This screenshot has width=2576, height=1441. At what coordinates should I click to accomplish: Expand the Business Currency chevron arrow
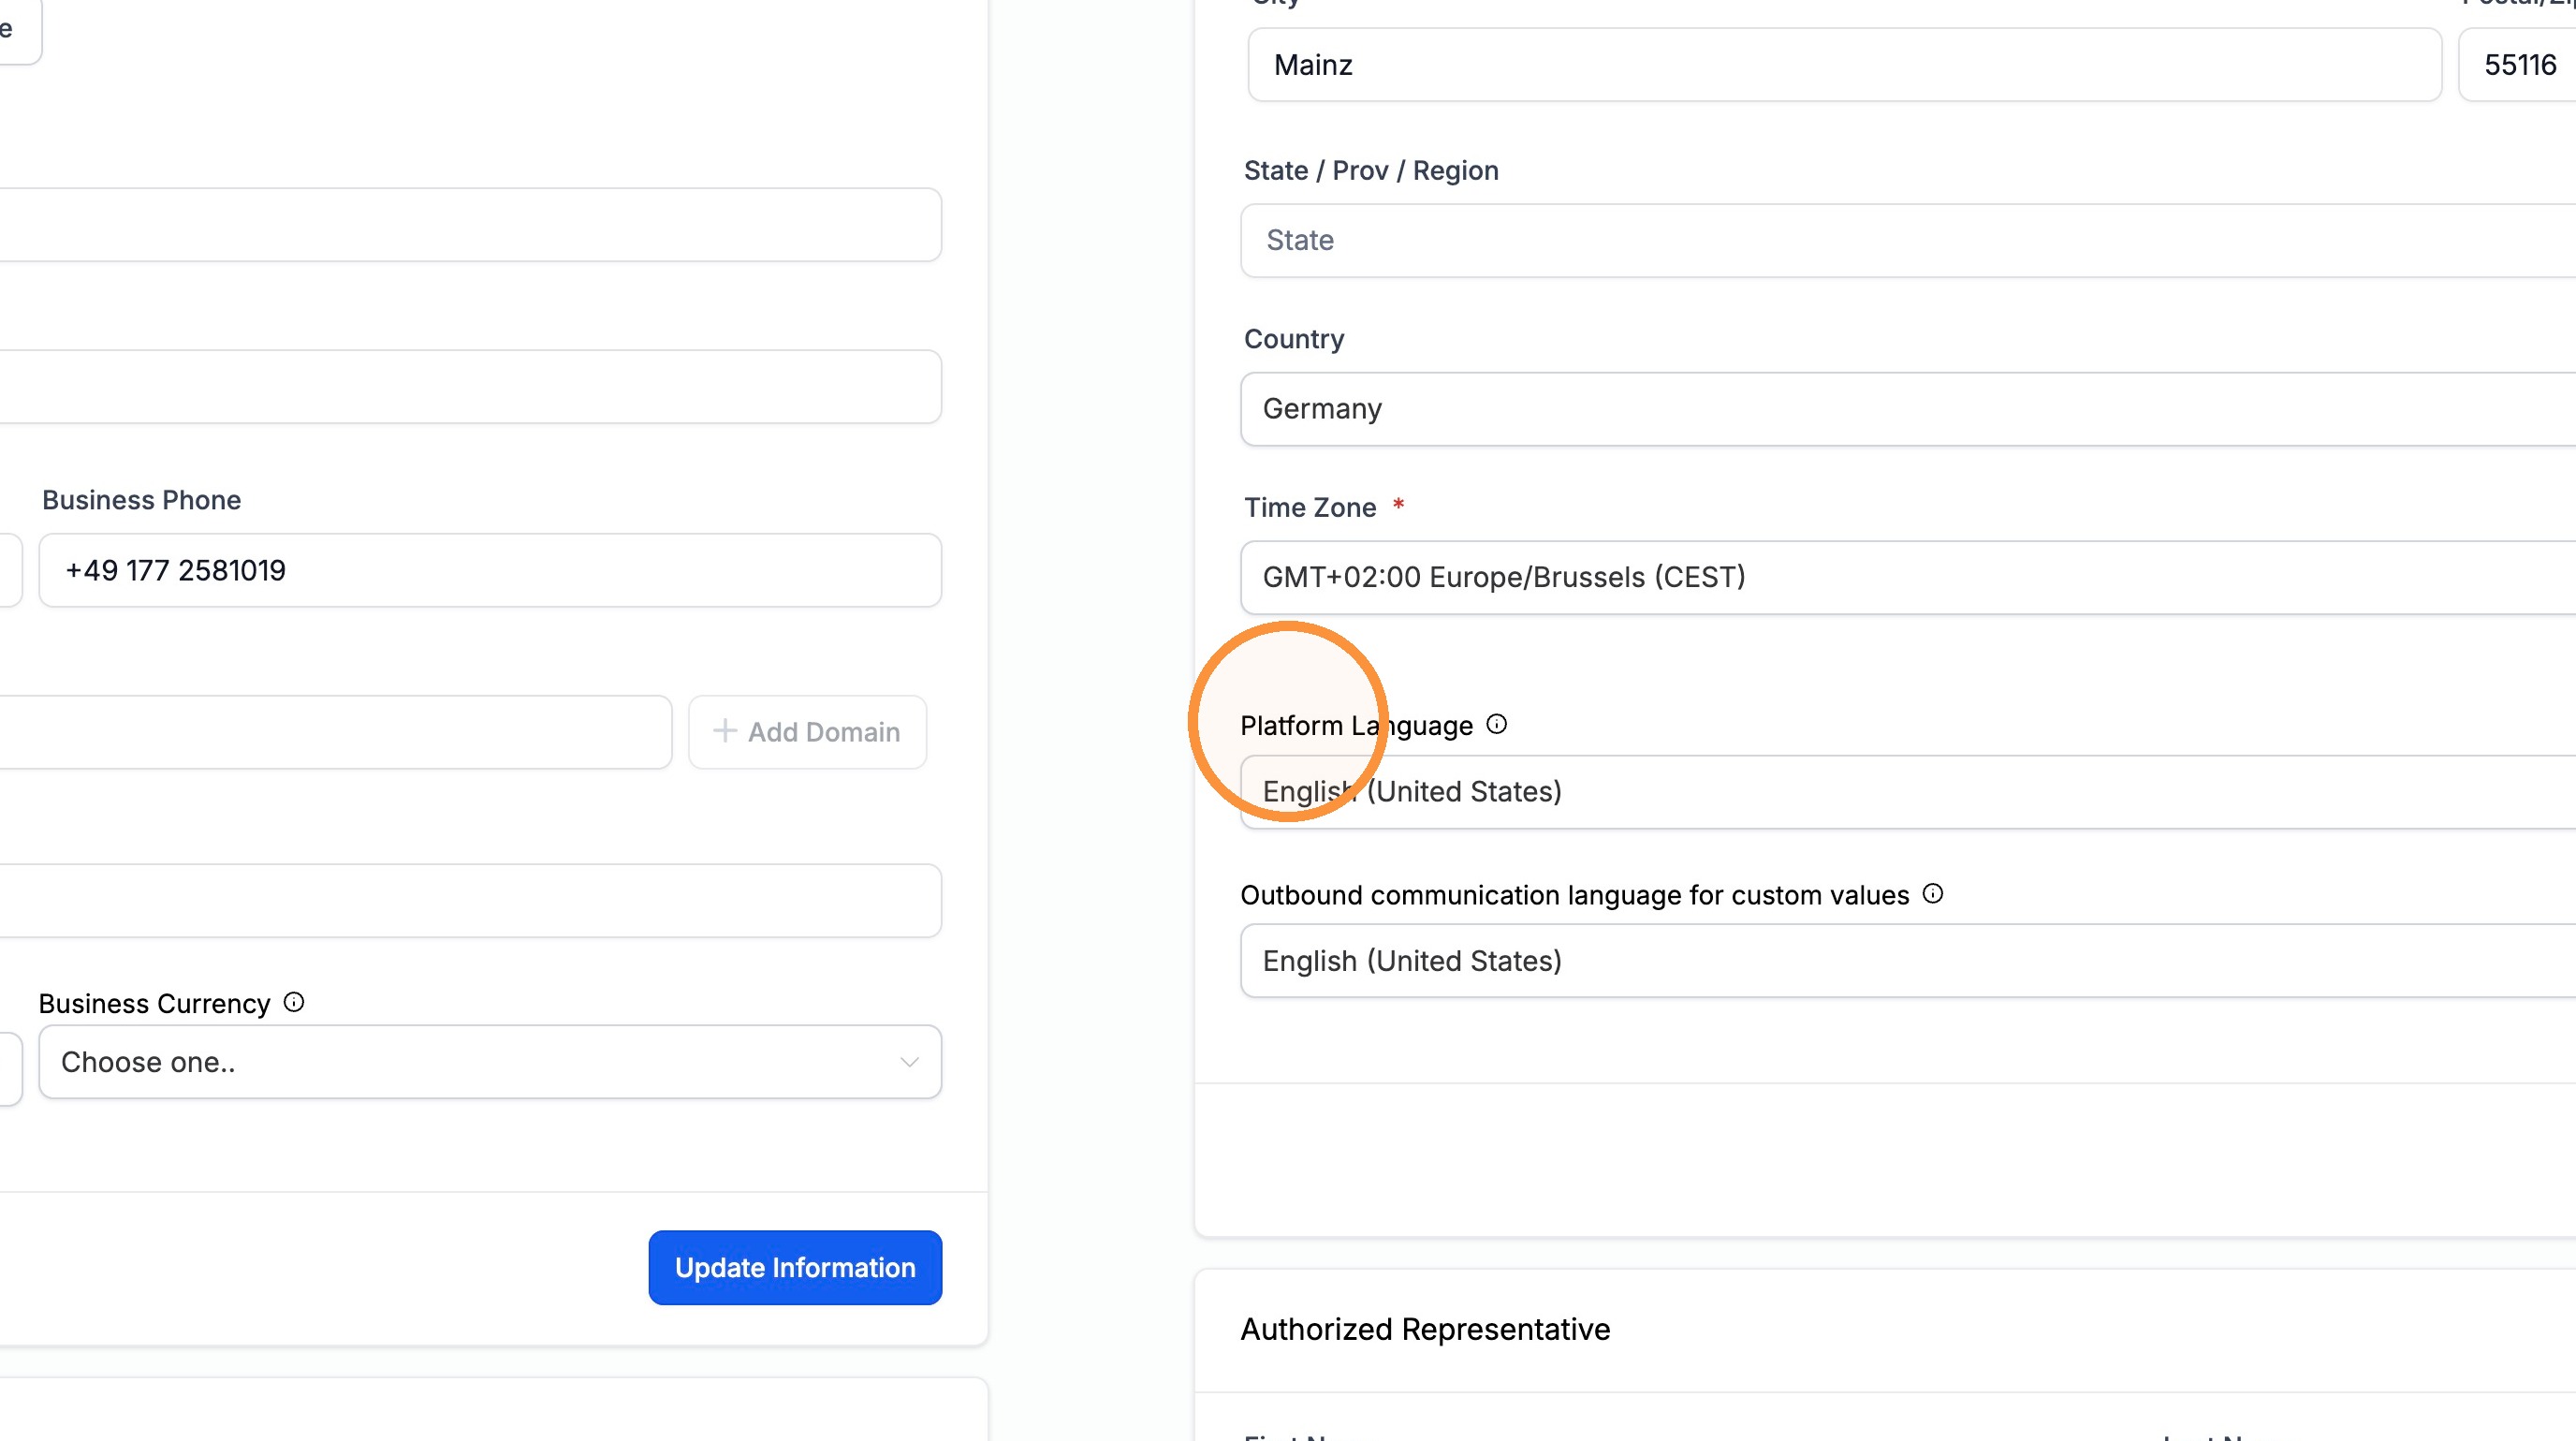(909, 1062)
